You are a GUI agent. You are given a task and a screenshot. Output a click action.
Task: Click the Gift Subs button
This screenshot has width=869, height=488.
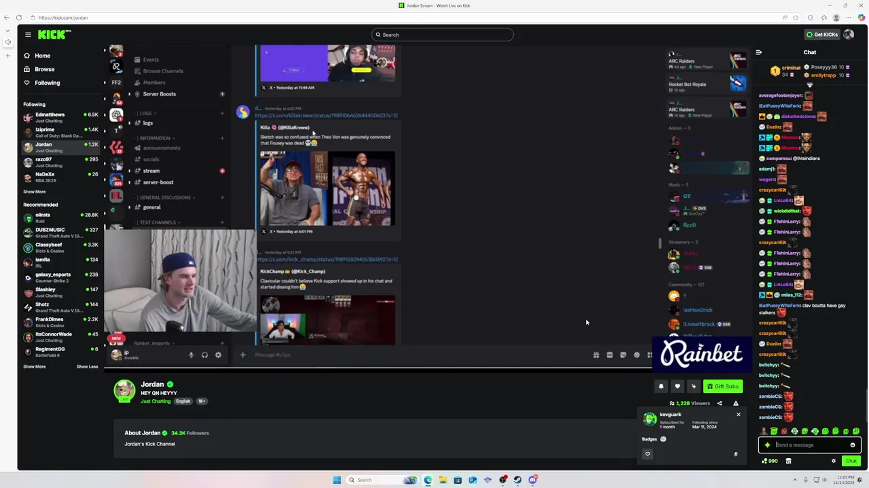722,386
